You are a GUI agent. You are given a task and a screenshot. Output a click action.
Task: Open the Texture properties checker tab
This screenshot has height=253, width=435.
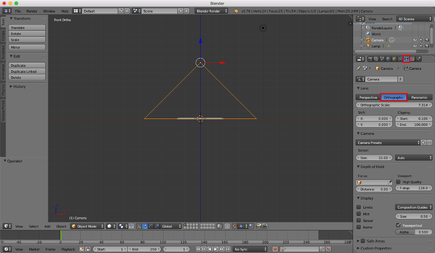pos(412,59)
